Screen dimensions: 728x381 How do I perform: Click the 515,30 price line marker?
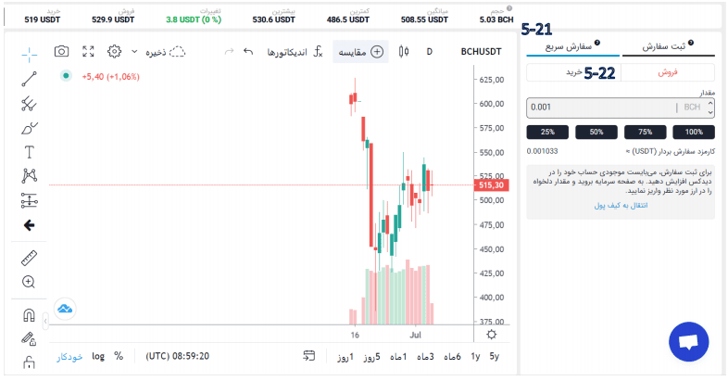tap(491, 184)
